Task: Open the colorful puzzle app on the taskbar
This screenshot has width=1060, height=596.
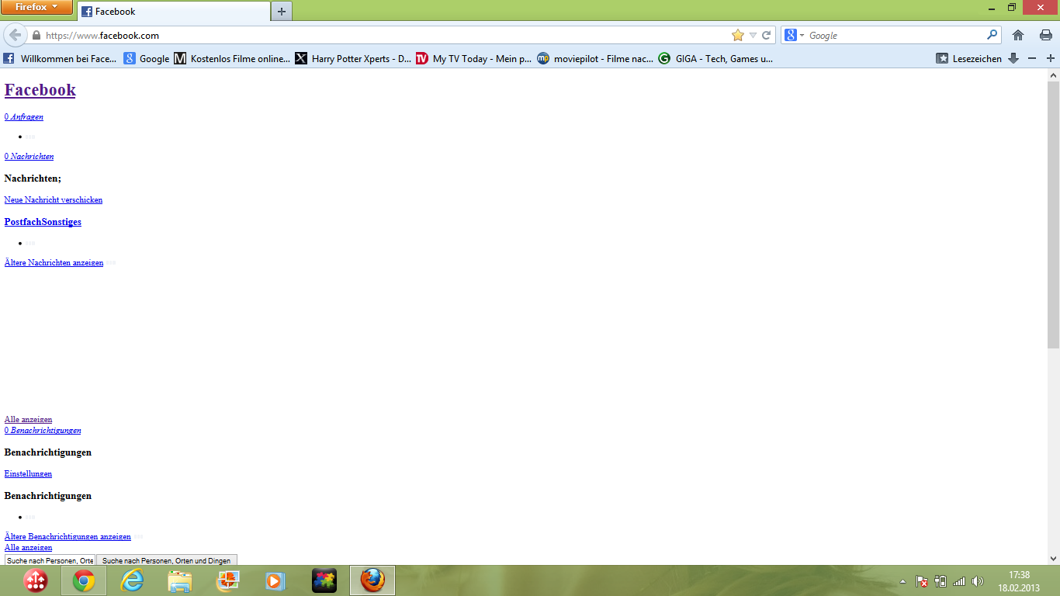Action: [x=324, y=580]
